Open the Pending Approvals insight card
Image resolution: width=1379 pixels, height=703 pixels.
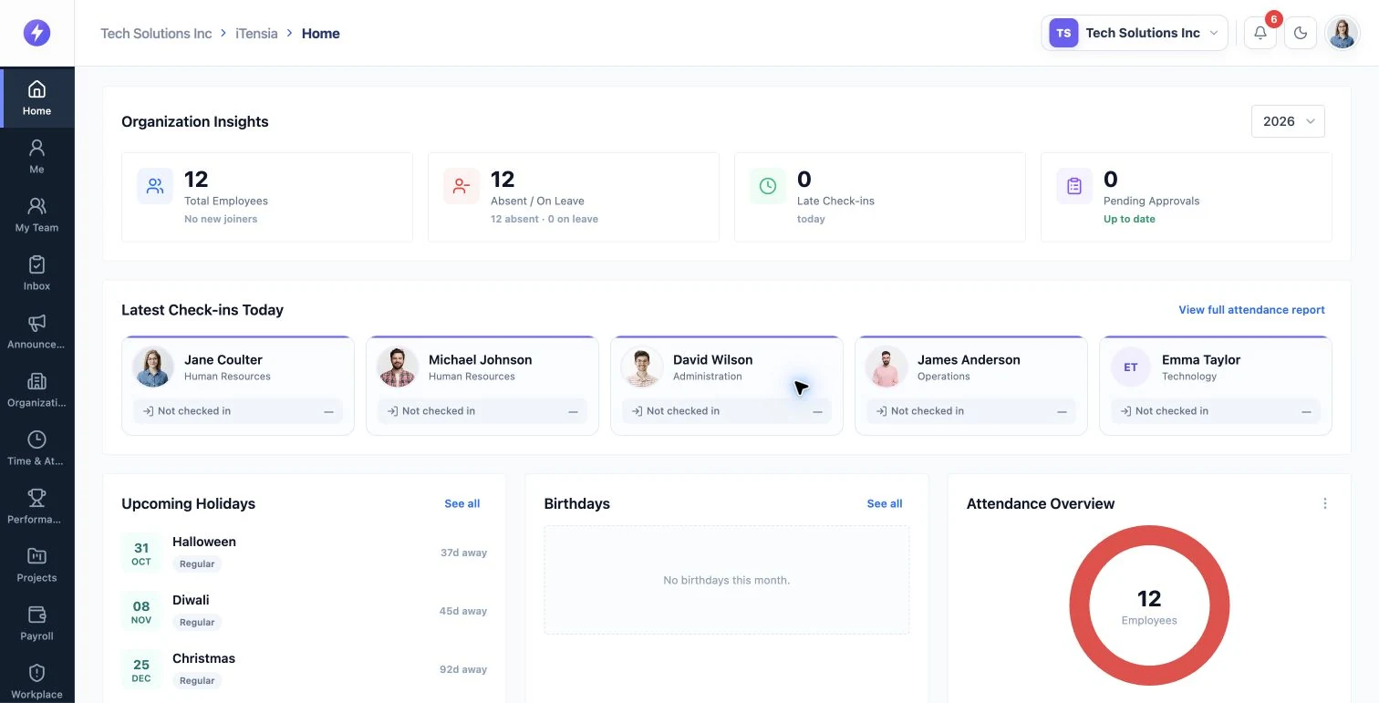(x=1187, y=197)
